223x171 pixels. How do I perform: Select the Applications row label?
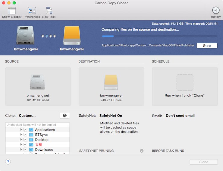click(x=45, y=130)
